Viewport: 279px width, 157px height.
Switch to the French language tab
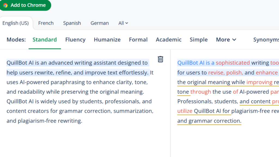coord(46,23)
